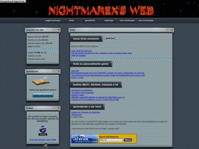Open the EZgif link
199x149 pixels.
tap(77, 78)
